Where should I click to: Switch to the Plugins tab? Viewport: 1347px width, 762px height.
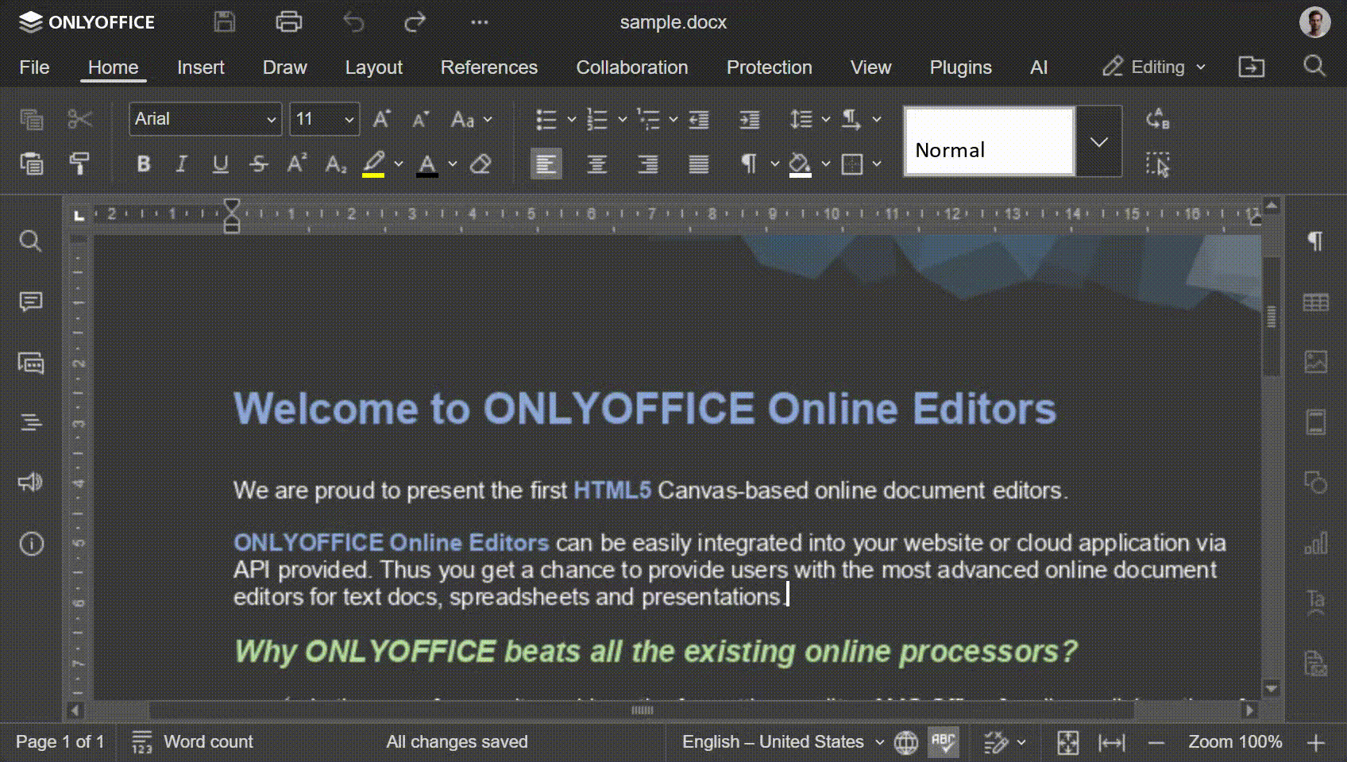coord(960,67)
